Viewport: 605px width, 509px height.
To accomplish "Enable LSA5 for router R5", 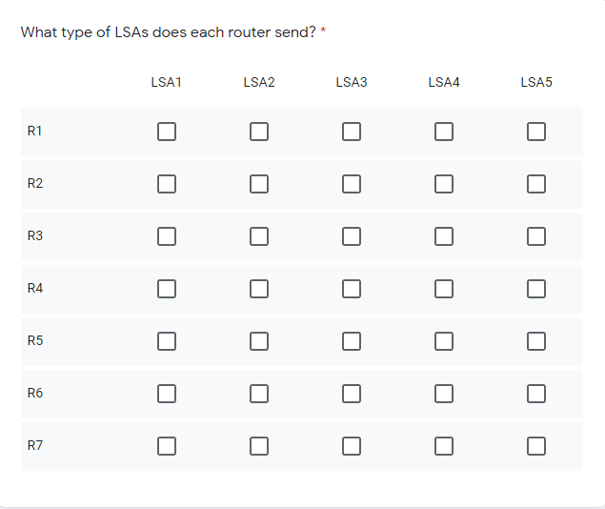I will pos(536,341).
